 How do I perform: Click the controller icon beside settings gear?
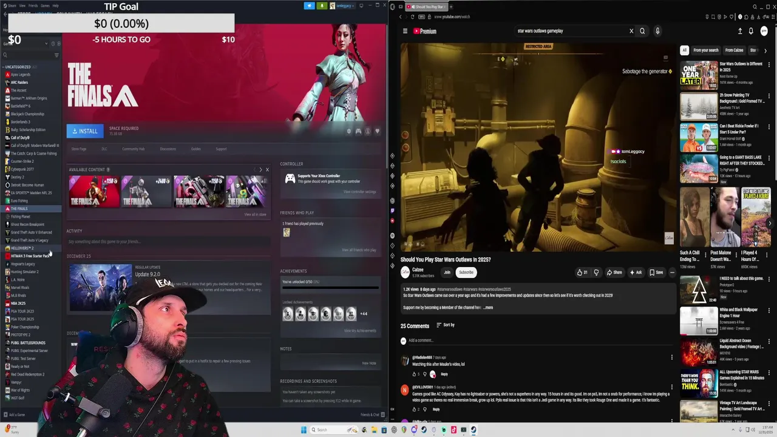[358, 131]
